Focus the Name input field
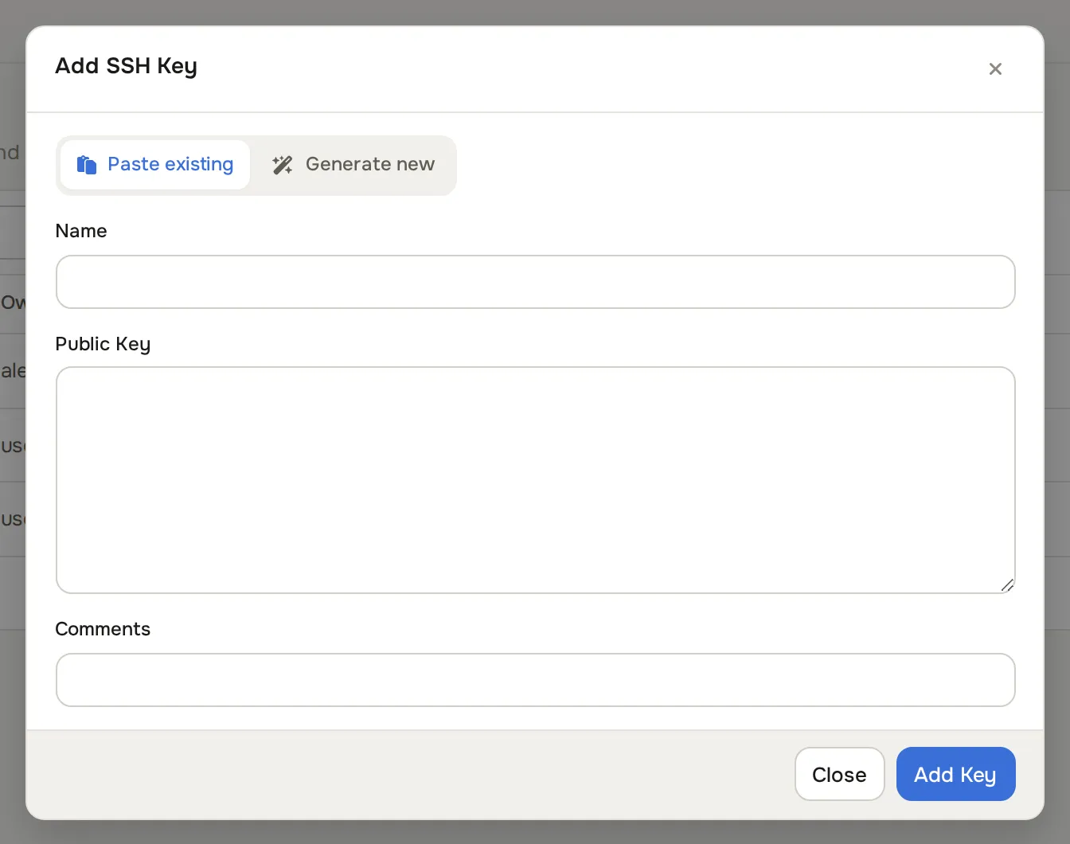The height and width of the screenshot is (844, 1070). pos(536,282)
